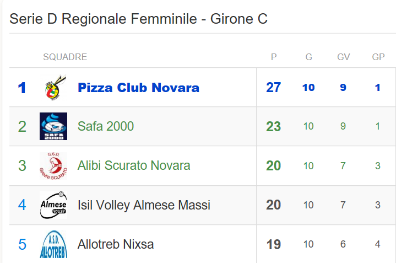Click the G games column header
Viewport: 396px width, 263px height.
pyautogui.click(x=308, y=57)
